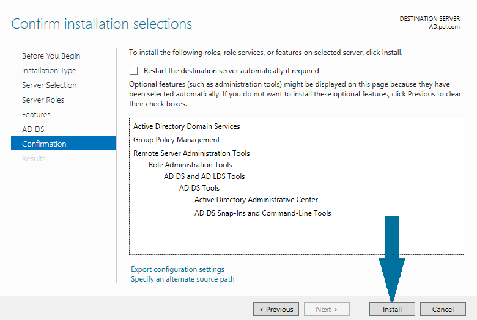Enable automatic restart of destination server checkbox
This screenshot has height=320, width=477.
(x=133, y=70)
